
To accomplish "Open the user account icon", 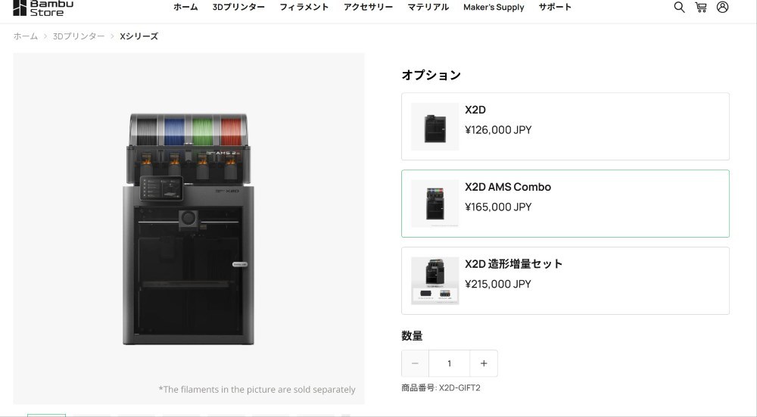I will coord(722,8).
